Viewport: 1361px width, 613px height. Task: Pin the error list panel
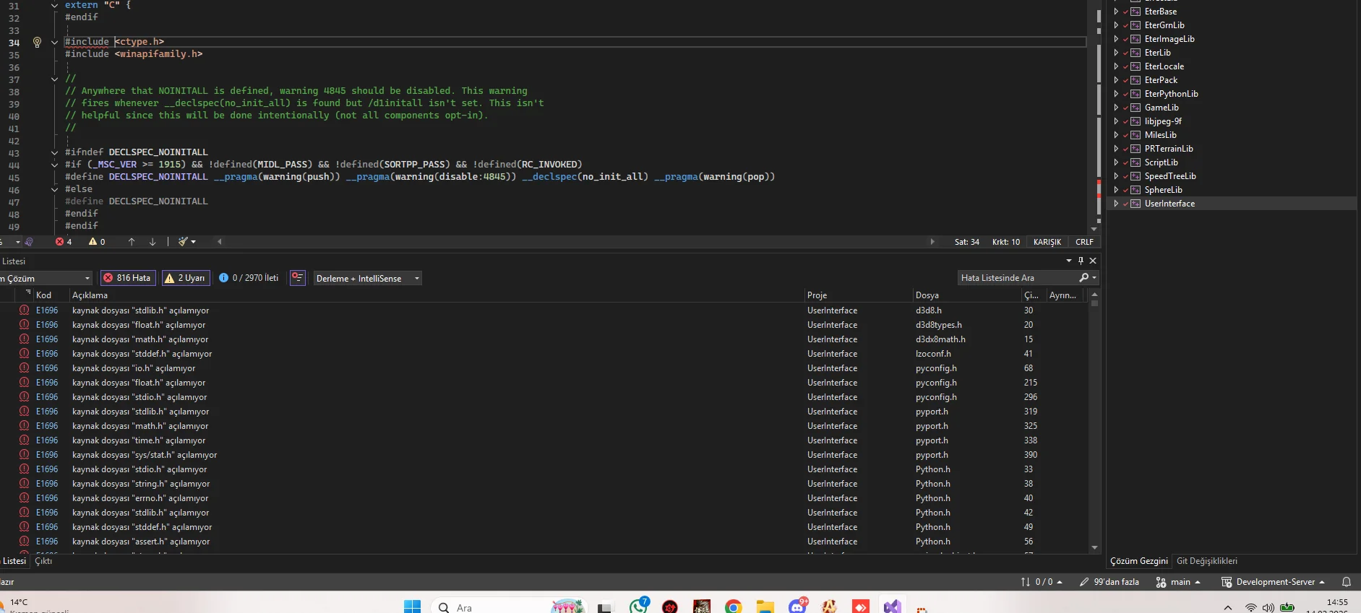[x=1081, y=261]
